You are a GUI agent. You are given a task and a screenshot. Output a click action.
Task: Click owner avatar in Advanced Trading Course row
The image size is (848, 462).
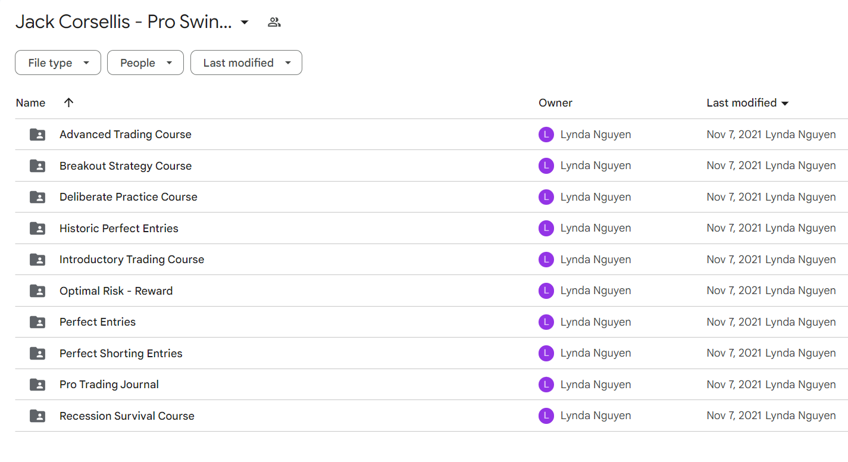pyautogui.click(x=546, y=135)
